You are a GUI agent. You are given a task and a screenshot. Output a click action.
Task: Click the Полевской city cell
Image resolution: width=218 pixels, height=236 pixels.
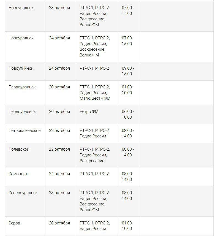pyautogui.click(x=19, y=149)
